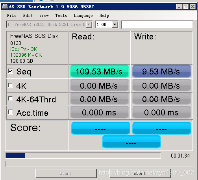Click the Acc.time read value 0.000 ms

100,112
